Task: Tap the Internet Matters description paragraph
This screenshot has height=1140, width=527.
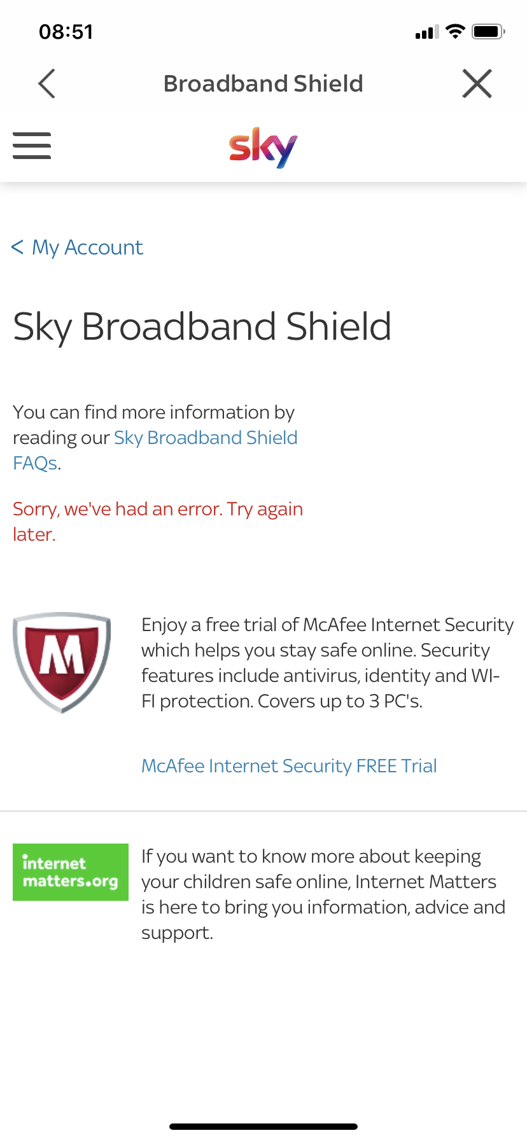Action: (x=323, y=894)
